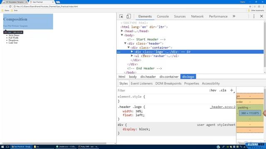Collapse the body element node
Screen dimensions: 266x149
click(122, 35)
